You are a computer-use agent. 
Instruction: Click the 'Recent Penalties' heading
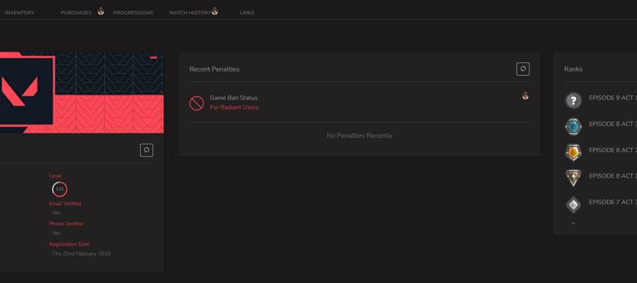pyautogui.click(x=214, y=69)
